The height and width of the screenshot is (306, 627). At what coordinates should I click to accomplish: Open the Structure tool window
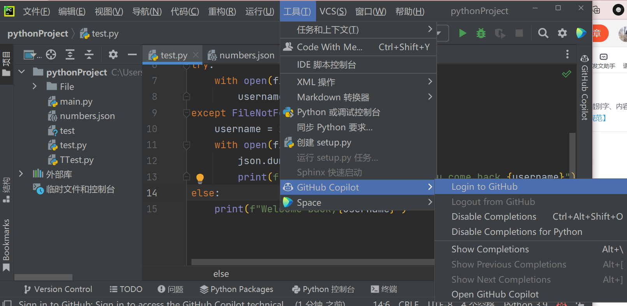pos(6,190)
